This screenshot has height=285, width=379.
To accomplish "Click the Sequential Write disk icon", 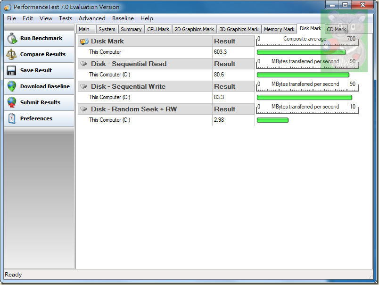I will pos(83,86).
